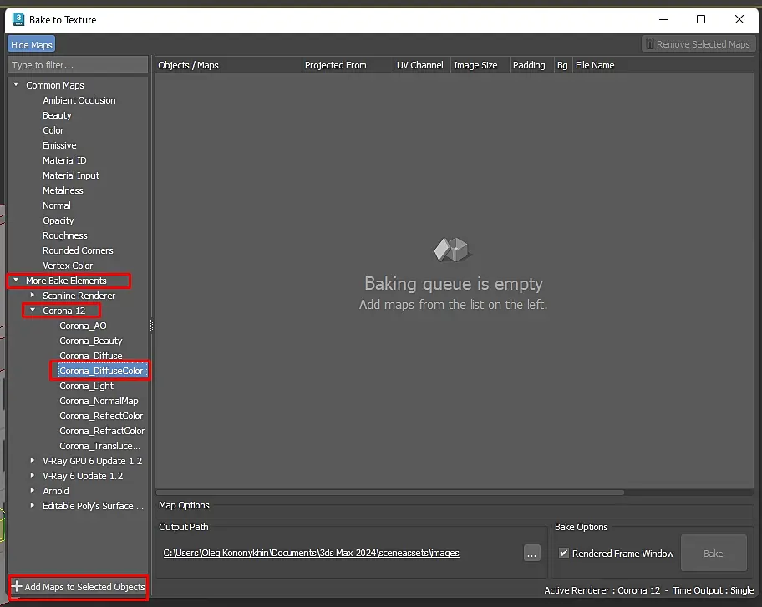This screenshot has width=762, height=607.
Task: Click Add Maps to Selected Objects button
Action: 79,587
